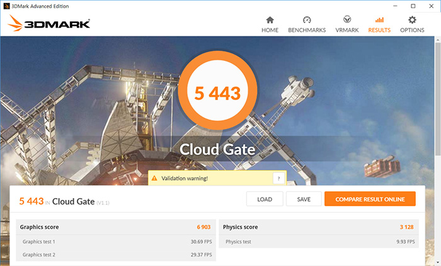Click the 9.93 FPS value
Screen dimensions: 441x266
pos(406,241)
